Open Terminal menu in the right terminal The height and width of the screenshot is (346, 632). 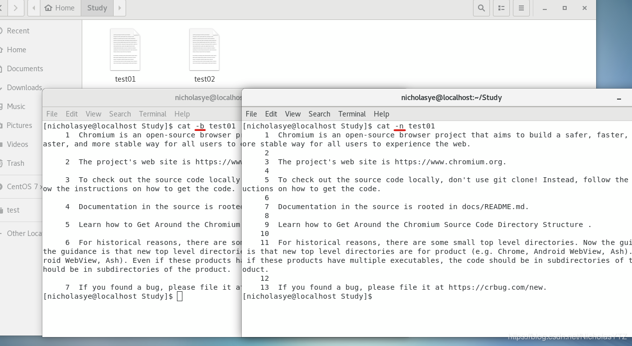[352, 114]
